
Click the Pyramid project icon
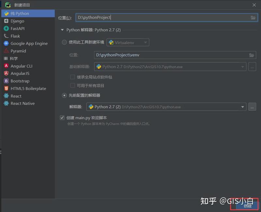click(x=6, y=51)
